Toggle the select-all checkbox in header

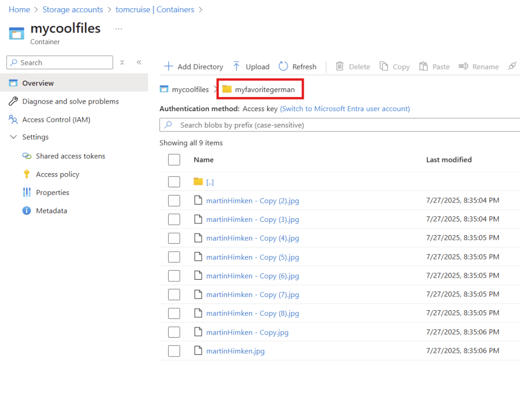coord(174,160)
